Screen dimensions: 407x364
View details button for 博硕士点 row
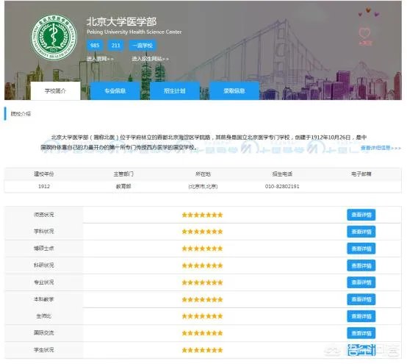361,249
